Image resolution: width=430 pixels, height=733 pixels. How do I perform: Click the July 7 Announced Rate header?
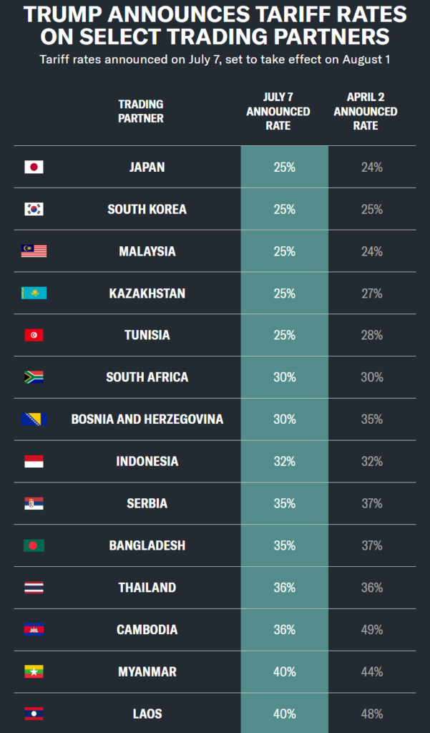click(278, 111)
